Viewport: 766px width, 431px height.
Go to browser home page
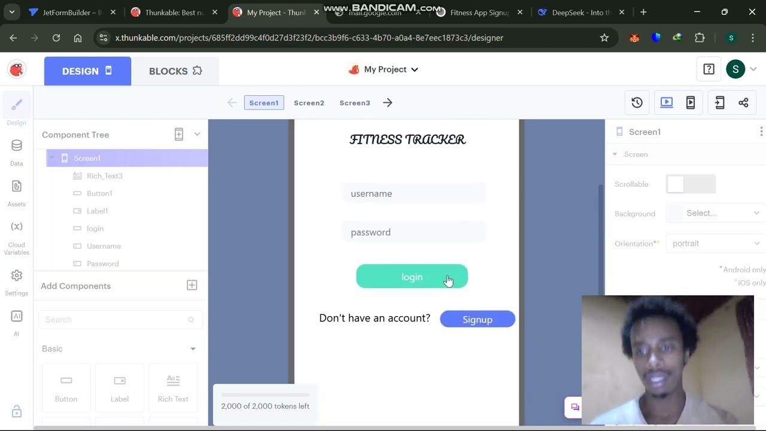[x=78, y=38]
